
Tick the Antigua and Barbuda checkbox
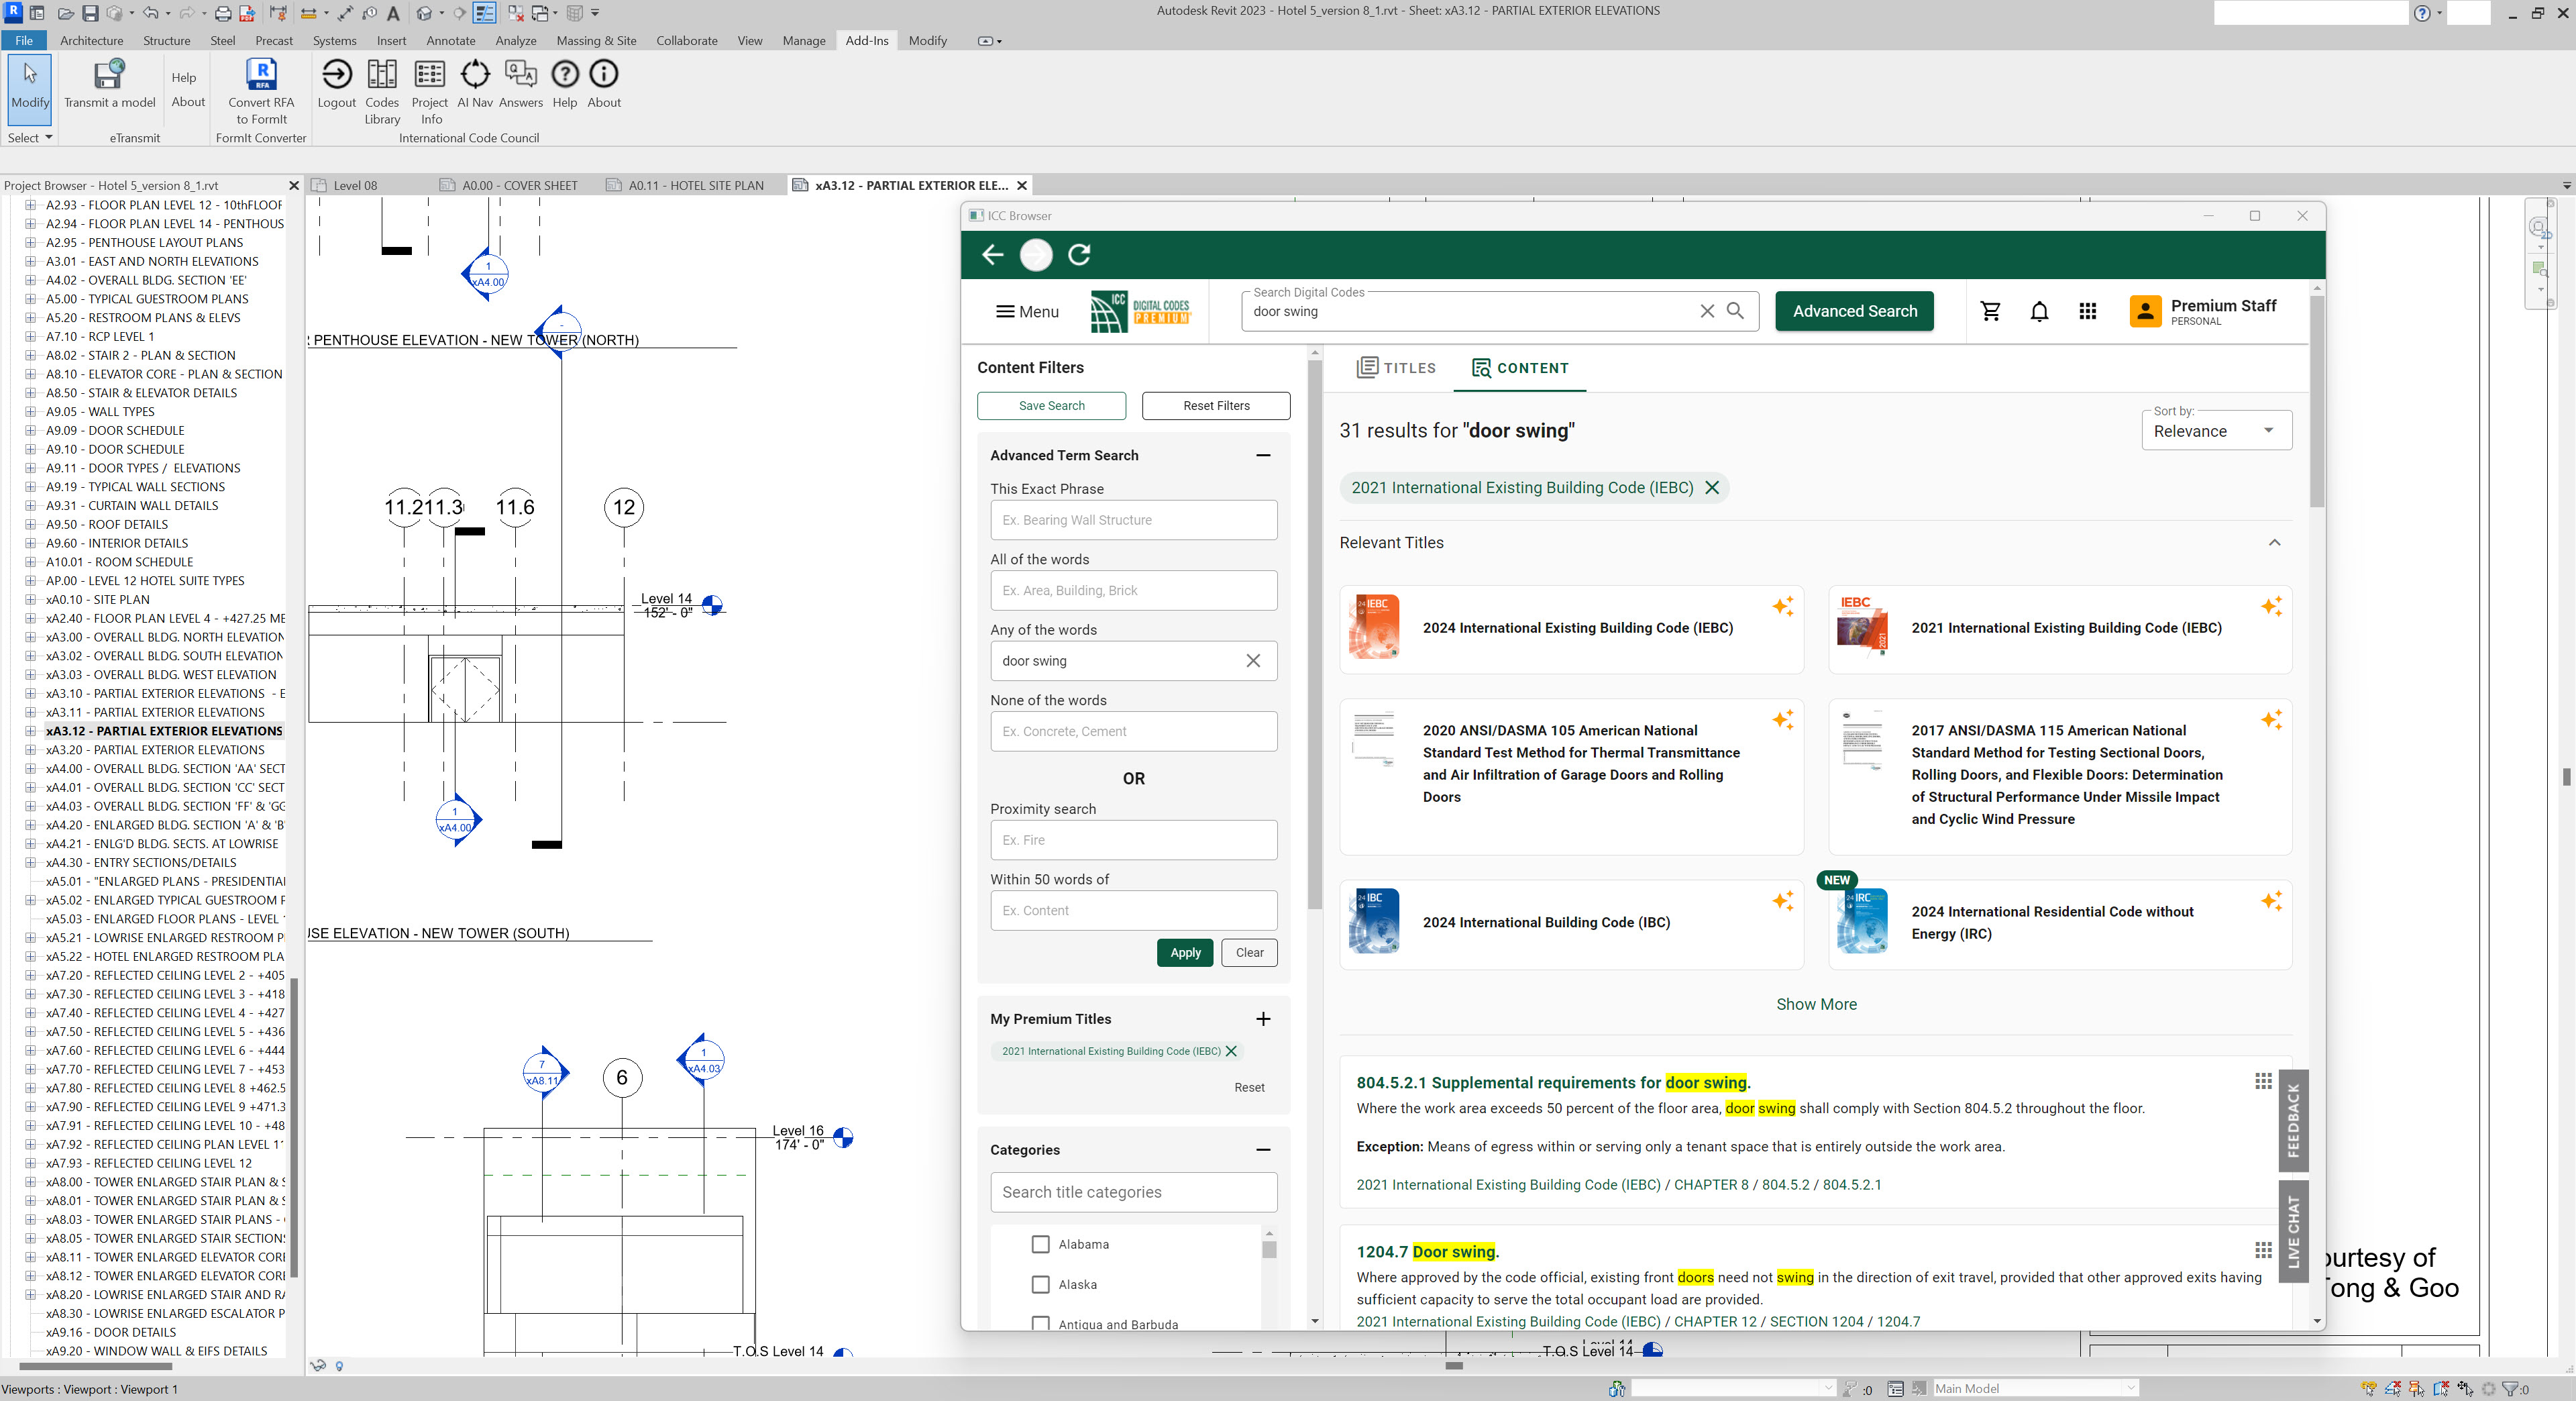[x=1040, y=1323]
